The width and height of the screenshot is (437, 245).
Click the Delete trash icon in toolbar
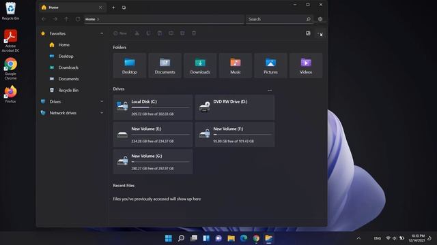[194, 33]
